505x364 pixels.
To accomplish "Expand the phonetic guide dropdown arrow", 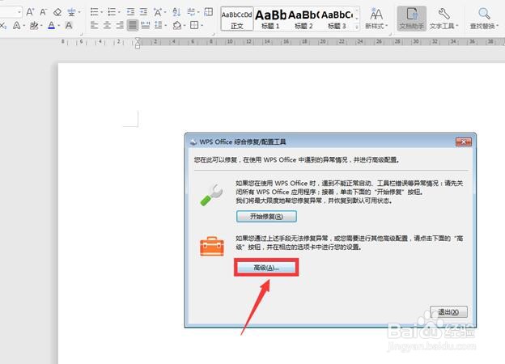I will point(79,13).
